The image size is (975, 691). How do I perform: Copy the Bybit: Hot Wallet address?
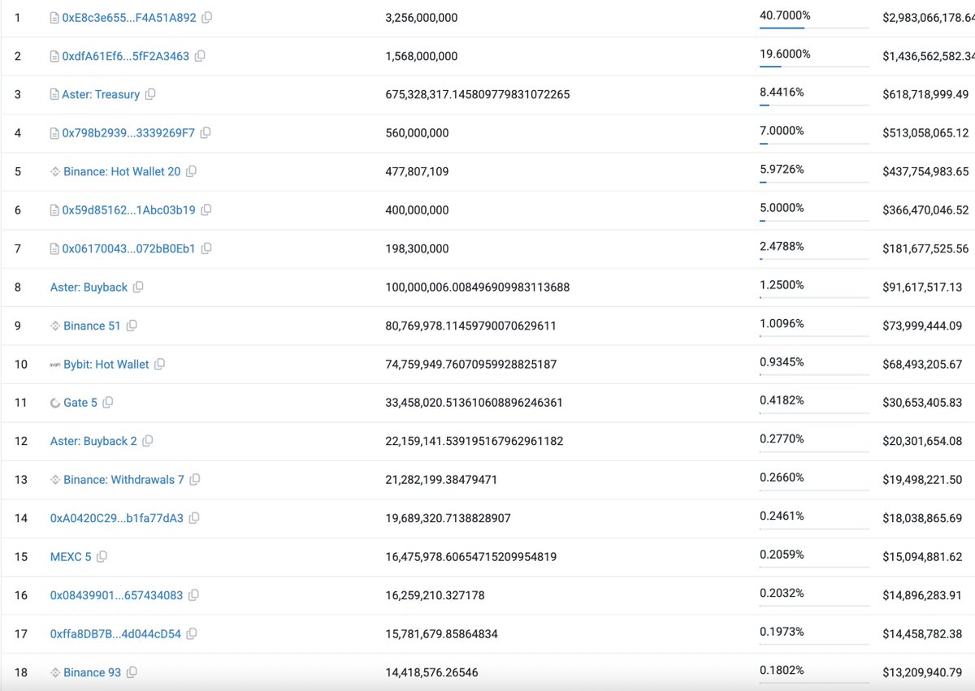pyautogui.click(x=160, y=365)
